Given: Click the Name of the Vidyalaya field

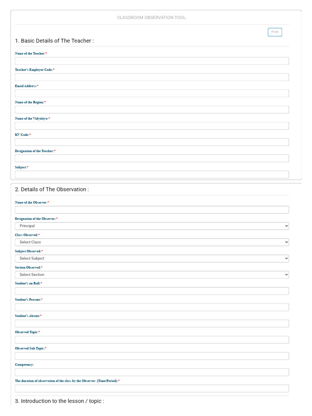Looking at the screenshot, I should click(152, 126).
